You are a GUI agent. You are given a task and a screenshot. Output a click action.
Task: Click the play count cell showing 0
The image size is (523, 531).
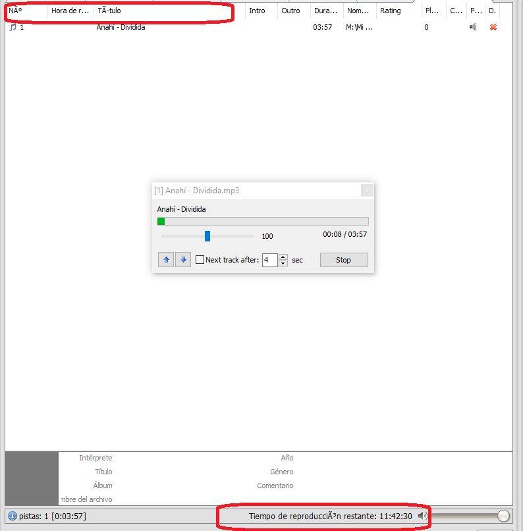click(x=426, y=27)
